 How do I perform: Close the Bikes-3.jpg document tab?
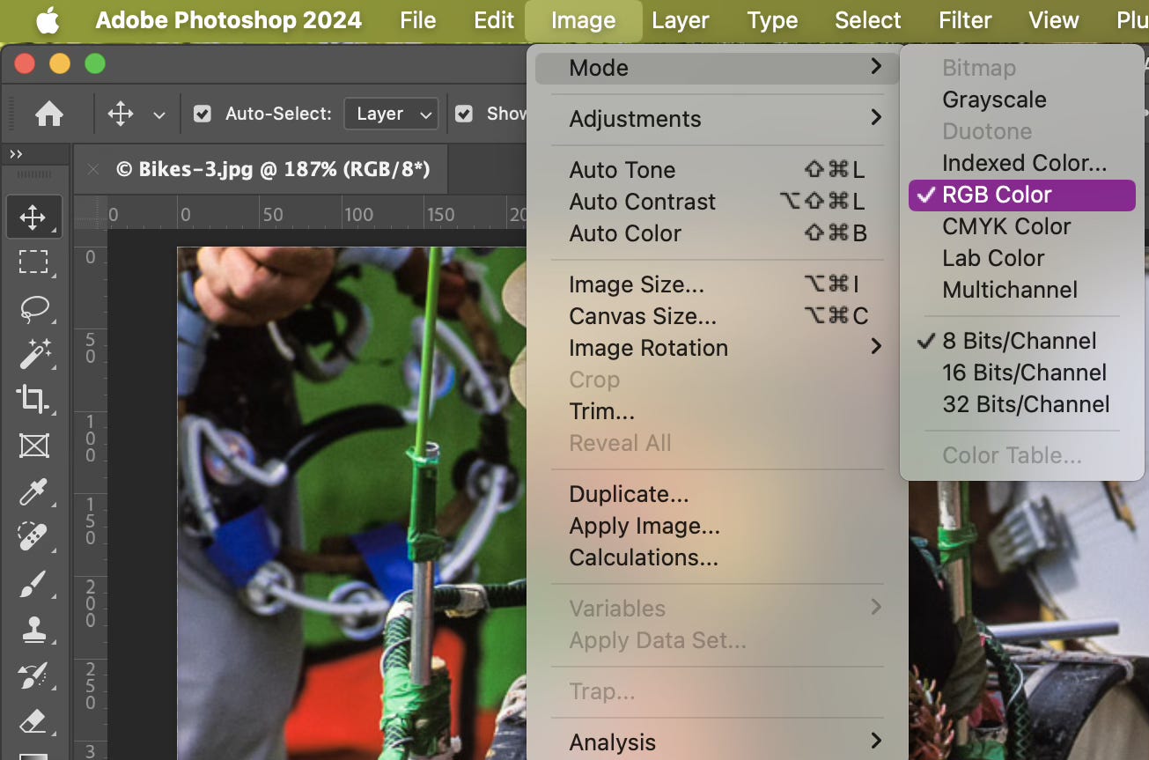click(x=93, y=169)
